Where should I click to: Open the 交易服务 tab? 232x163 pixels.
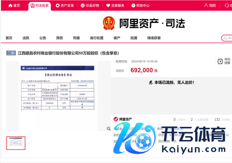point(115,5)
